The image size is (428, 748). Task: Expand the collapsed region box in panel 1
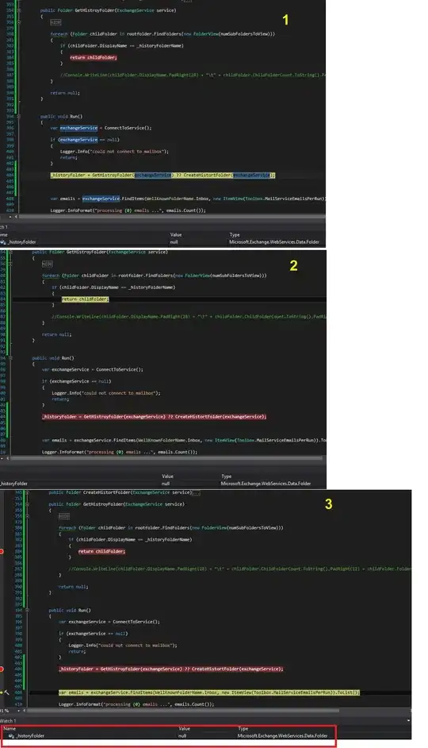[x=55, y=22]
